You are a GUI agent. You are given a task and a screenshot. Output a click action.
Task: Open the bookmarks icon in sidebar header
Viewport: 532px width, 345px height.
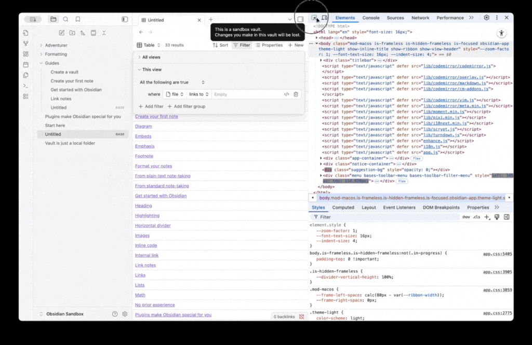tap(78, 20)
